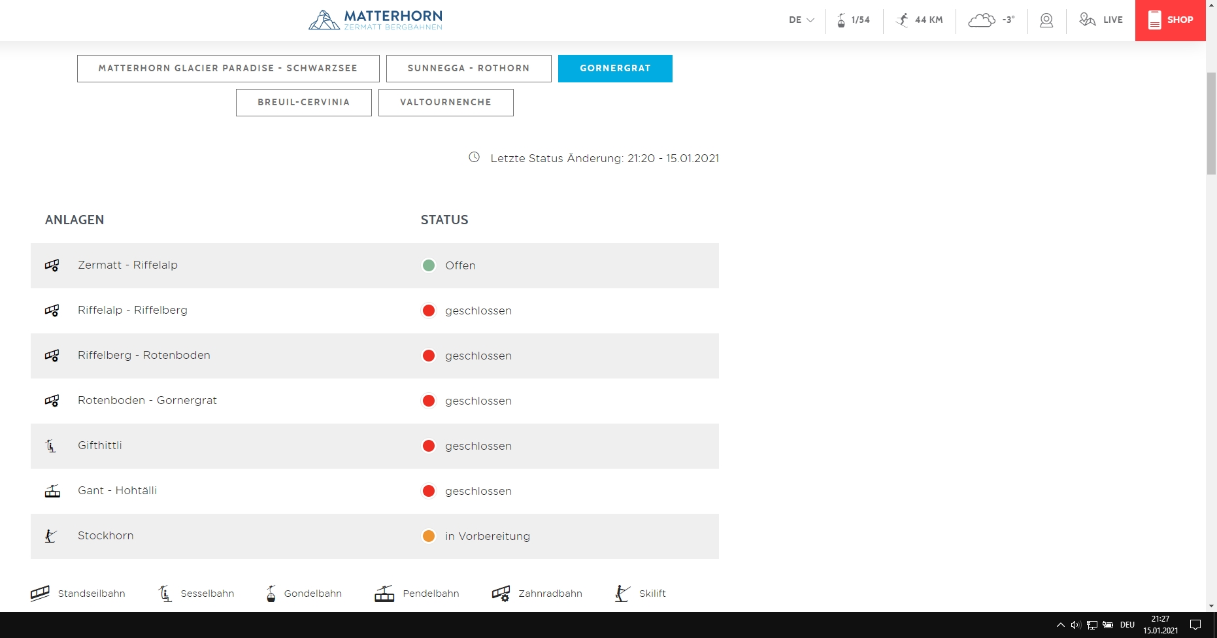Screen dimensions: 1217x638
Task: Switch to Matterhorn Glacier Paradise - Schwarzsee tab
Action: 228,69
